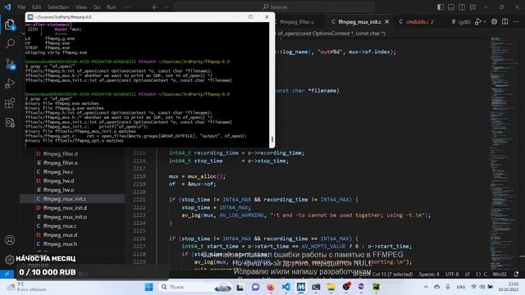Open Firefox from the taskbar
The image size is (525, 295).
tap(271, 287)
